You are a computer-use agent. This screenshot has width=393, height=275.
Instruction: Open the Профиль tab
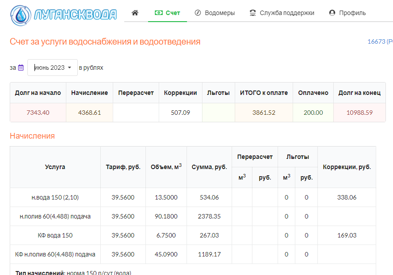click(x=347, y=13)
